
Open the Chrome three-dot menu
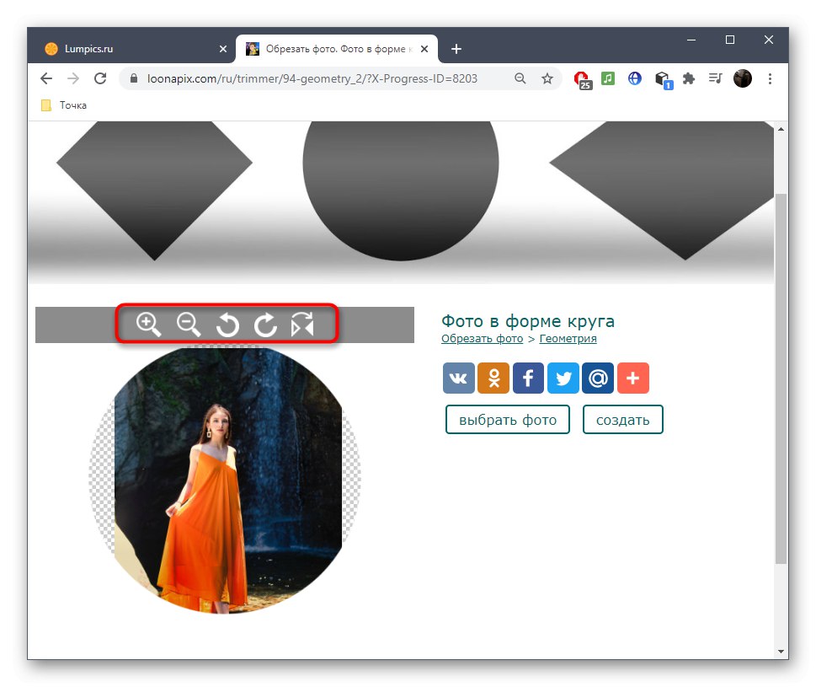click(770, 78)
